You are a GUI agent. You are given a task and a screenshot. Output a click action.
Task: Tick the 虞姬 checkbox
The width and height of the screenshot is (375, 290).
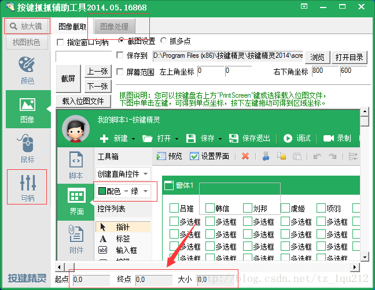pyautogui.click(x=285, y=208)
